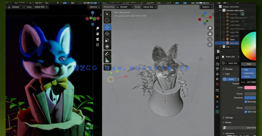Viewport: 262px width, 136px height.
Task: Open the Render properties tab
Action: coord(217,64)
